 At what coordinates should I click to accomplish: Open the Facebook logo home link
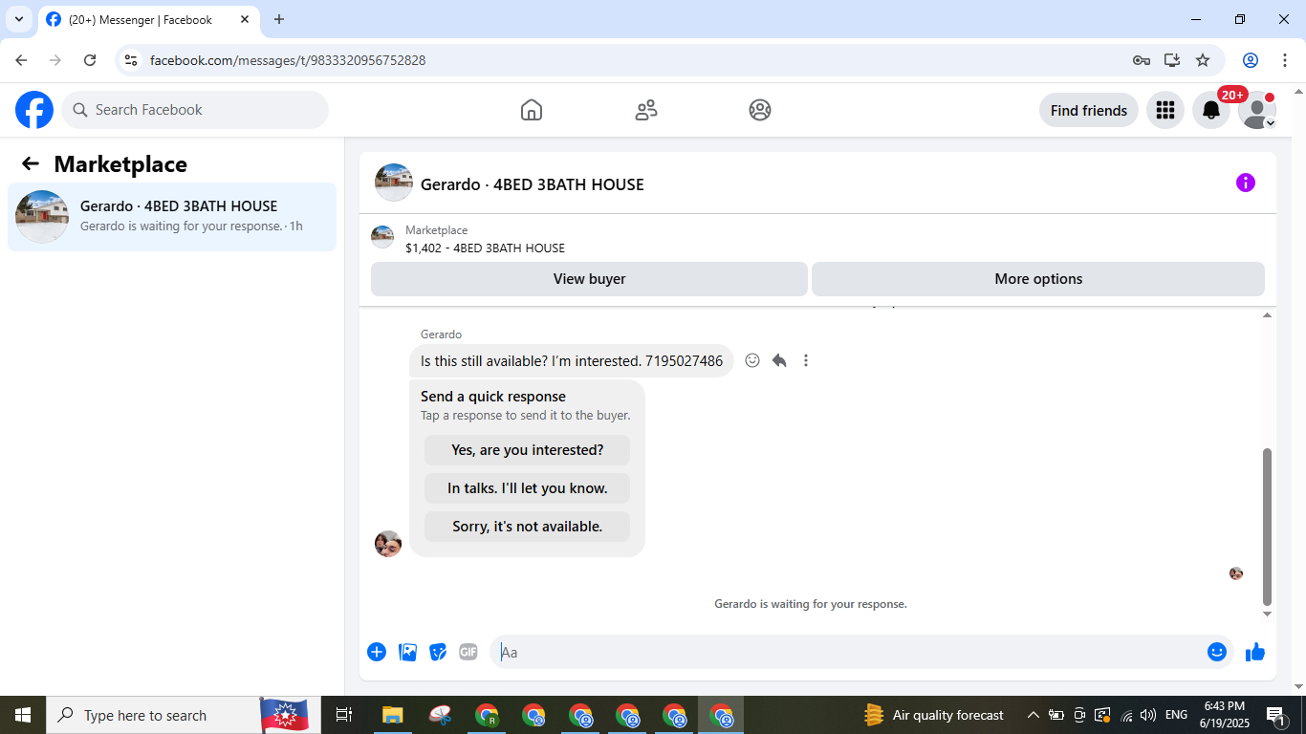click(34, 110)
